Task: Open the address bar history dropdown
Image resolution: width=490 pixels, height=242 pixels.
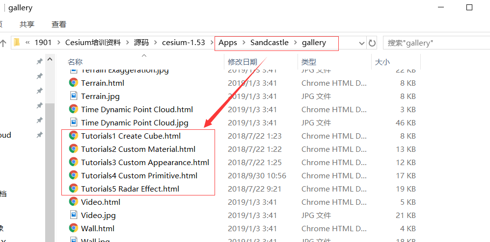Action: [x=362, y=43]
